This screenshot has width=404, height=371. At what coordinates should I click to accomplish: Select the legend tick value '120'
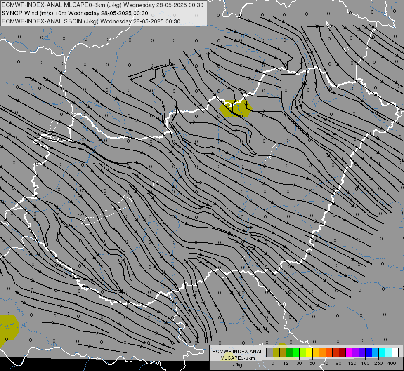352,363
